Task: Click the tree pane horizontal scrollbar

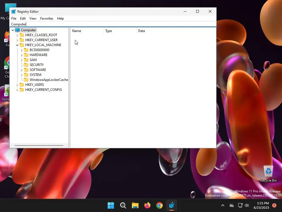Action: [39, 145]
